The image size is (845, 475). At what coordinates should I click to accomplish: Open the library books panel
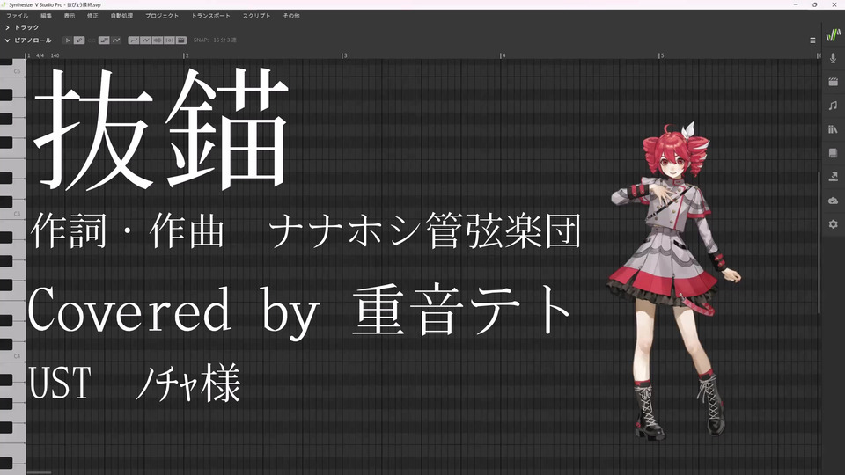pos(834,129)
